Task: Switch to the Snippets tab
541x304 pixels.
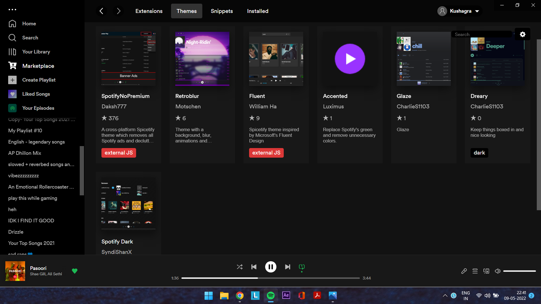Action: click(x=222, y=11)
